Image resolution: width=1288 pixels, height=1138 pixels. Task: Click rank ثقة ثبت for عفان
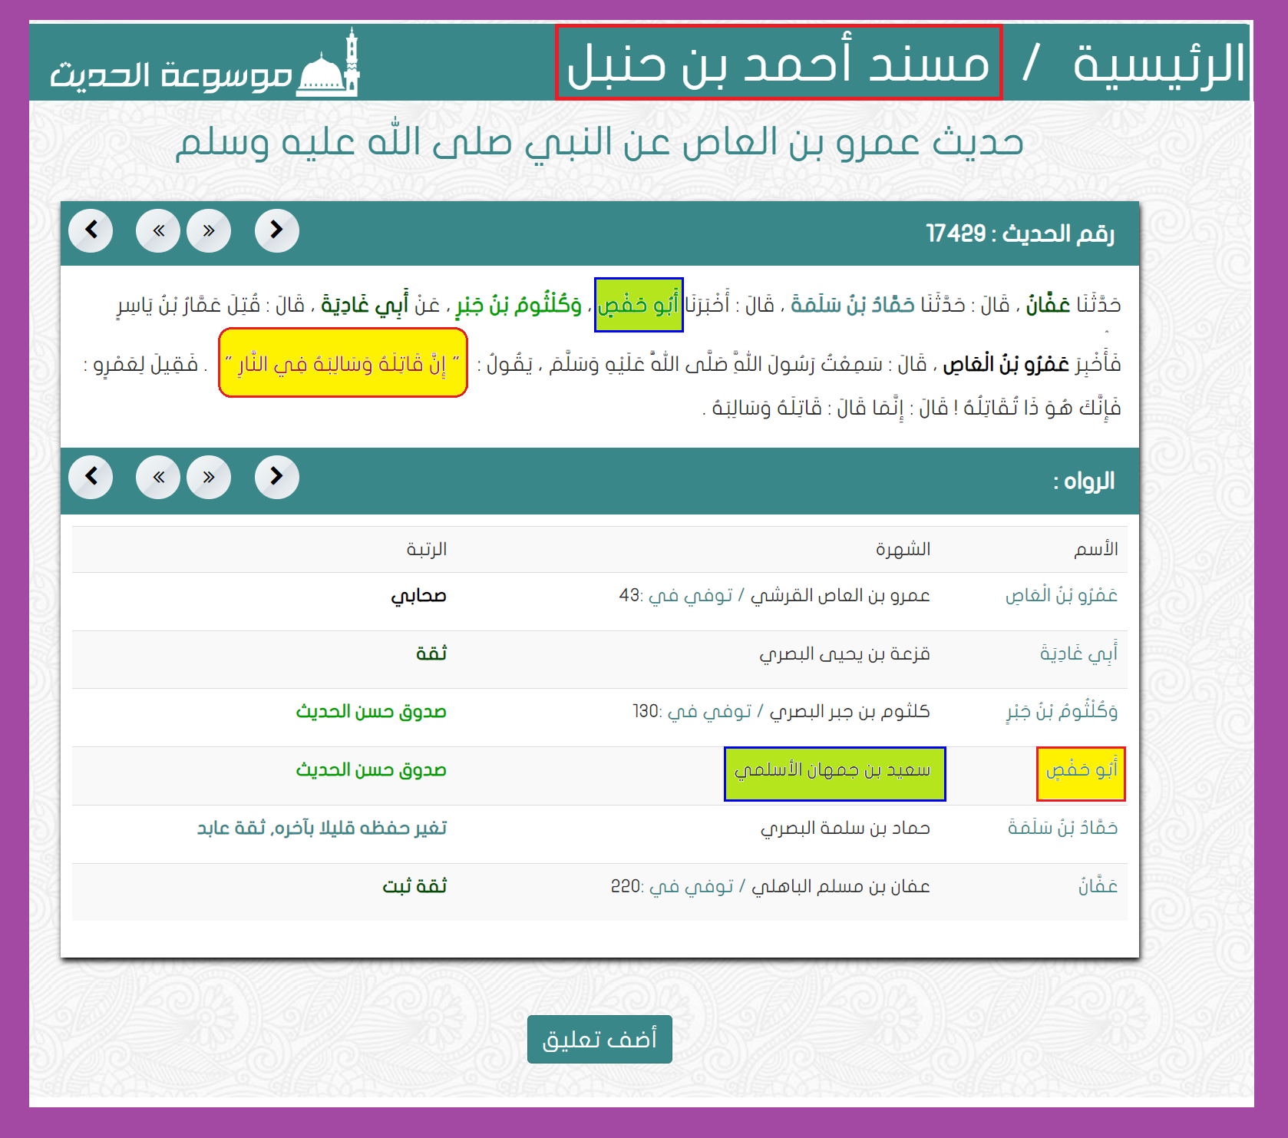pyautogui.click(x=414, y=886)
